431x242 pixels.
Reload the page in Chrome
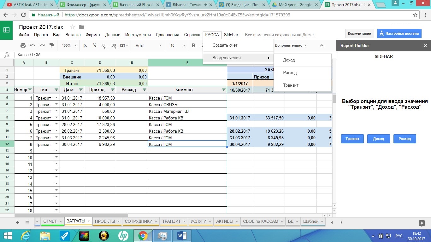coord(23,15)
